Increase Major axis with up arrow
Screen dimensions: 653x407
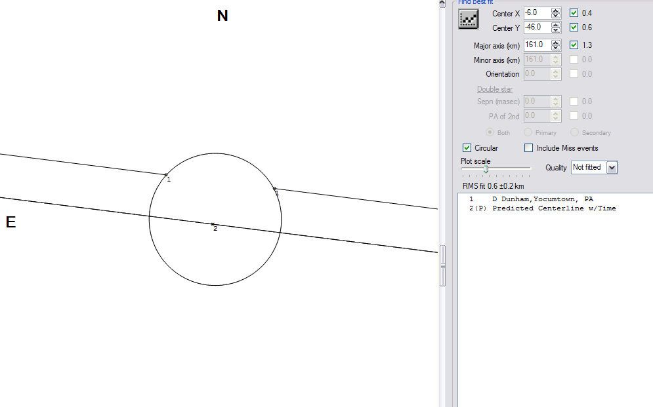click(556, 43)
